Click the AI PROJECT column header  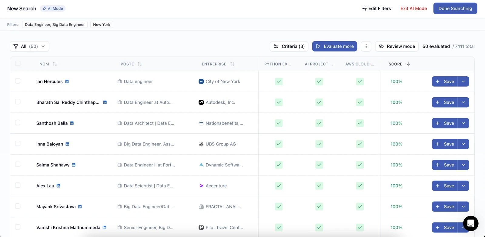(319, 64)
